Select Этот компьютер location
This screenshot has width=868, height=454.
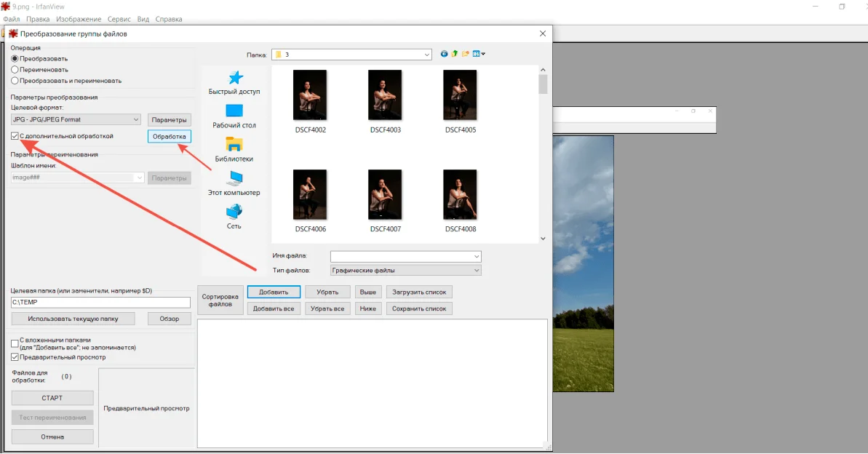click(x=234, y=183)
